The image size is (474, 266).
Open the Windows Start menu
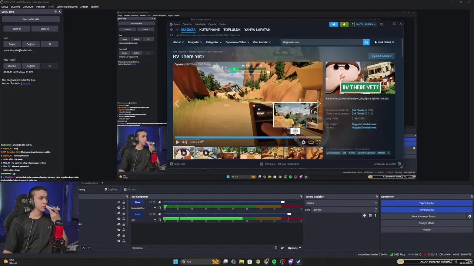point(176,262)
